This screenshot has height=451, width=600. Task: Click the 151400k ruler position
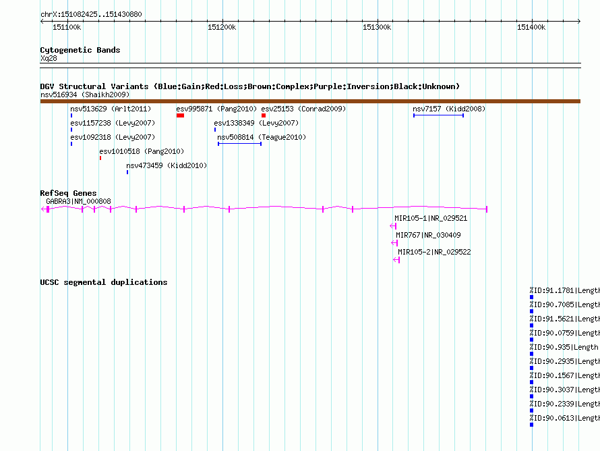531,27
